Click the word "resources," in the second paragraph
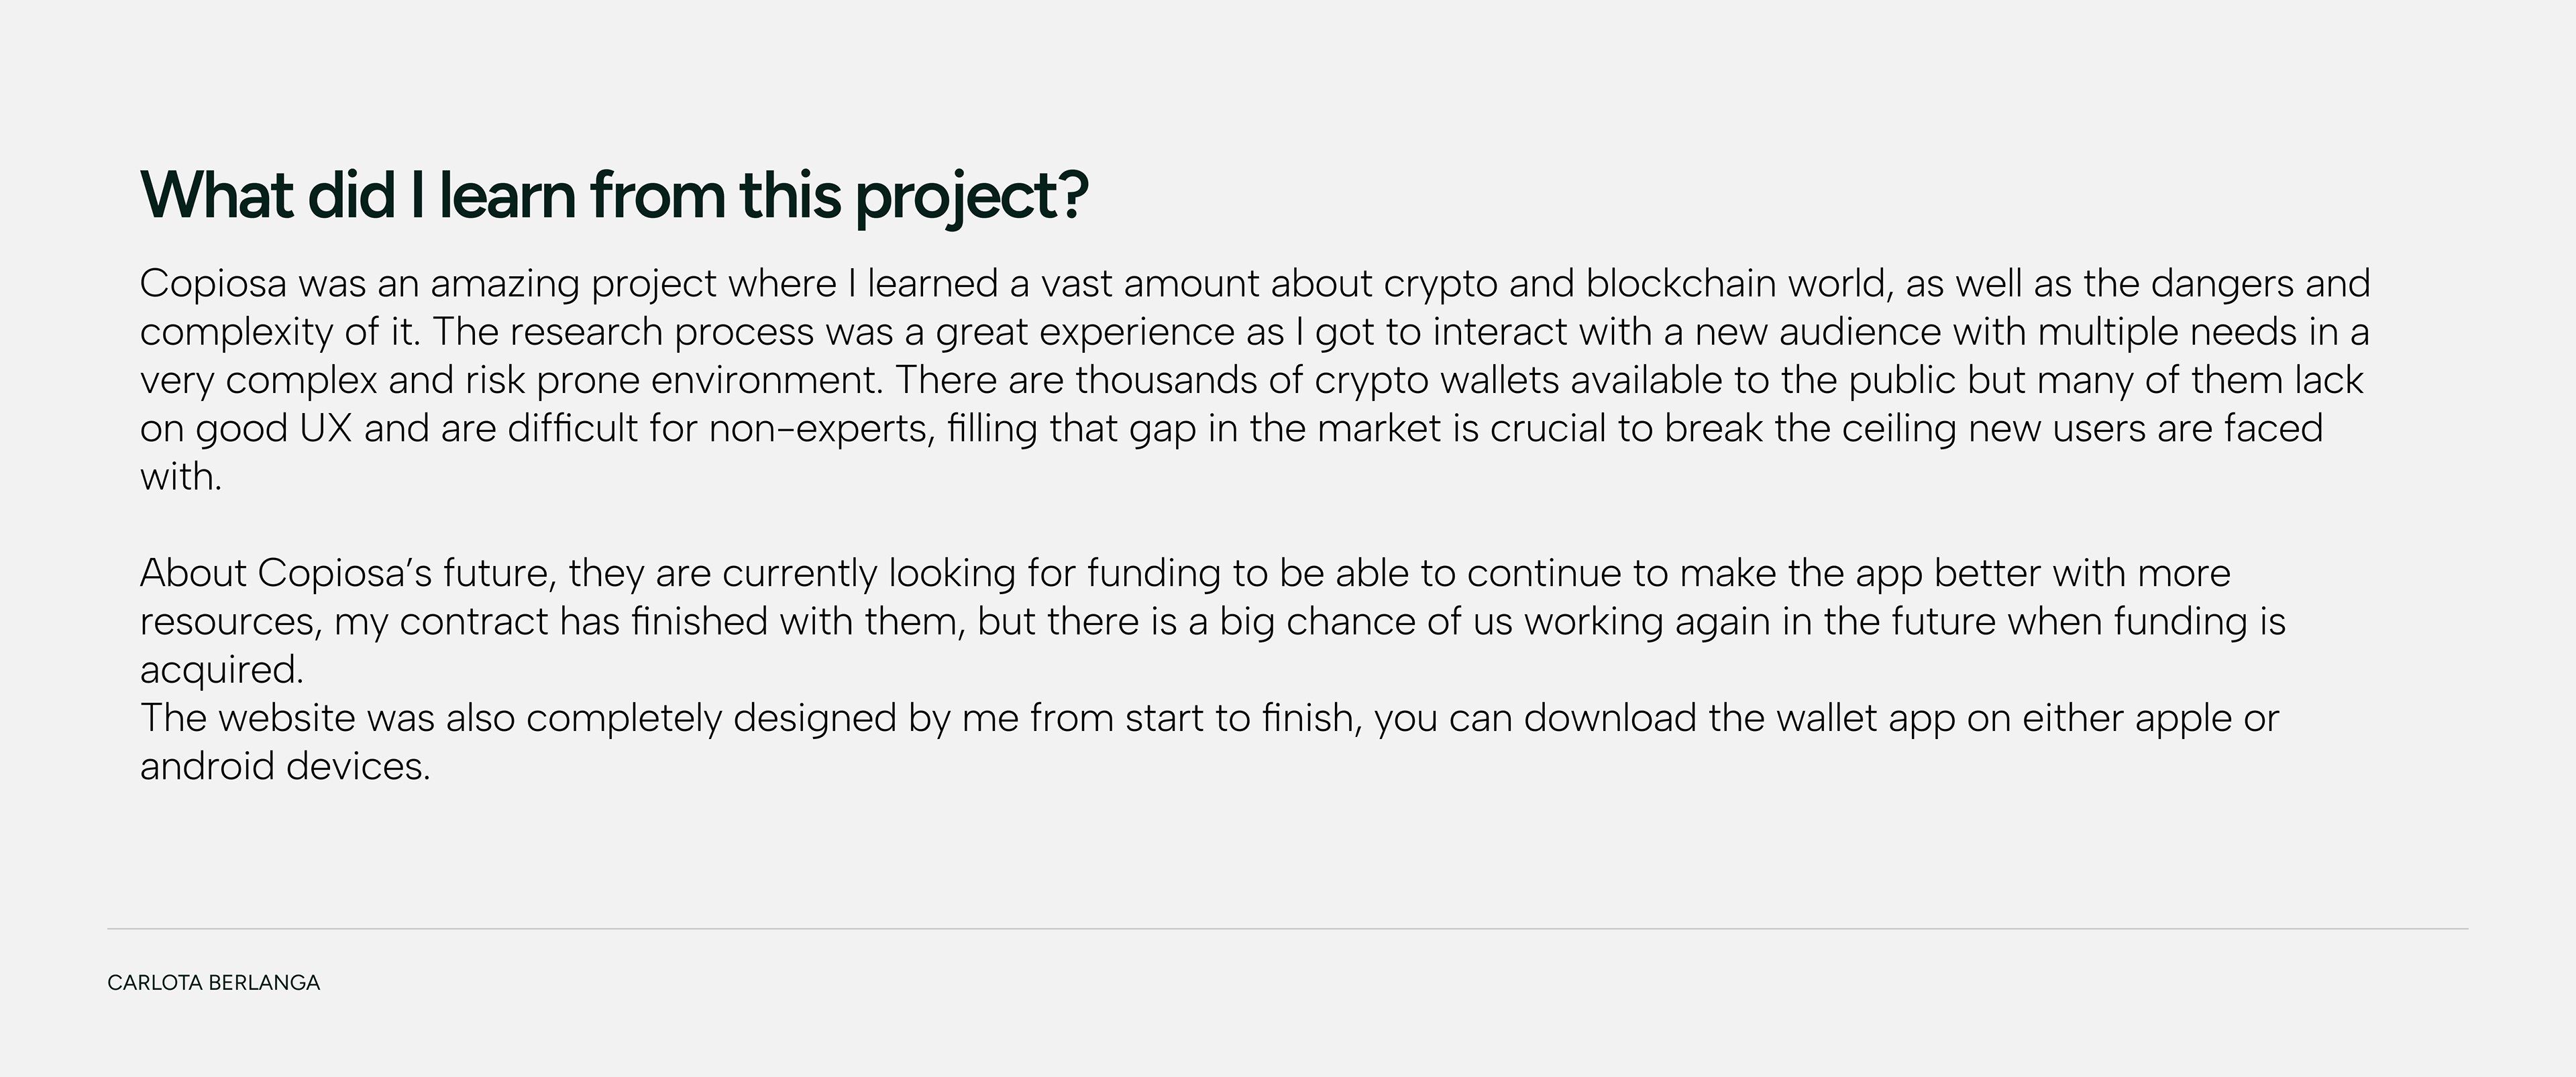 click(x=231, y=622)
